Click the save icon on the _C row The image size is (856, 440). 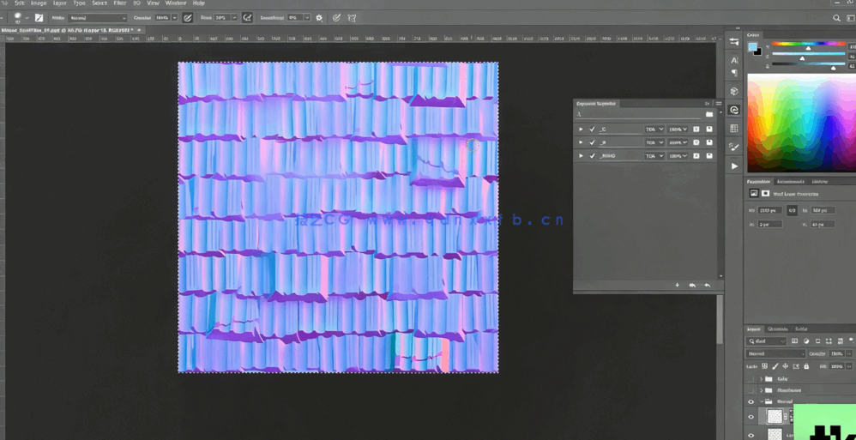point(709,130)
